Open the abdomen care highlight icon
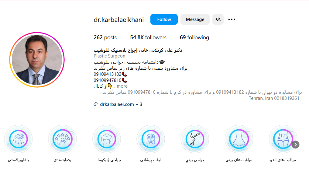Image resolution: width=309 pixels, height=178 pixels. pos(283,139)
